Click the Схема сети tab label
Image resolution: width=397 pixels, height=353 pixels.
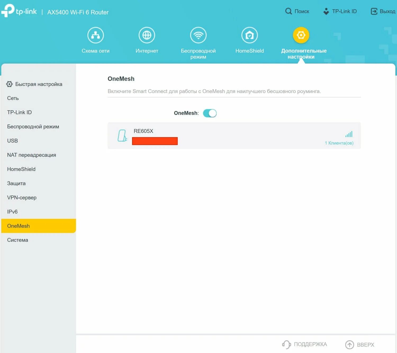point(96,51)
